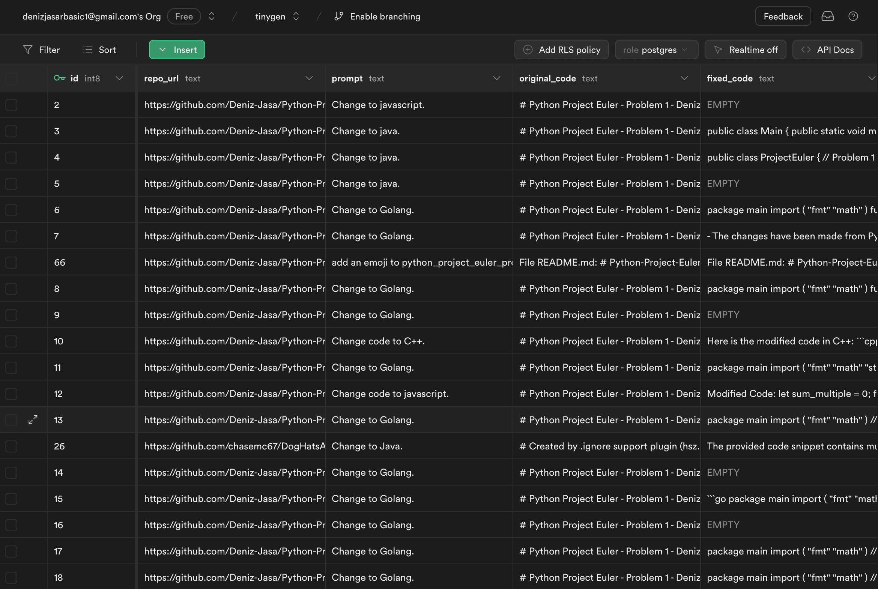Select the checkbox for row id 3
This screenshot has width=878, height=589.
click(11, 131)
